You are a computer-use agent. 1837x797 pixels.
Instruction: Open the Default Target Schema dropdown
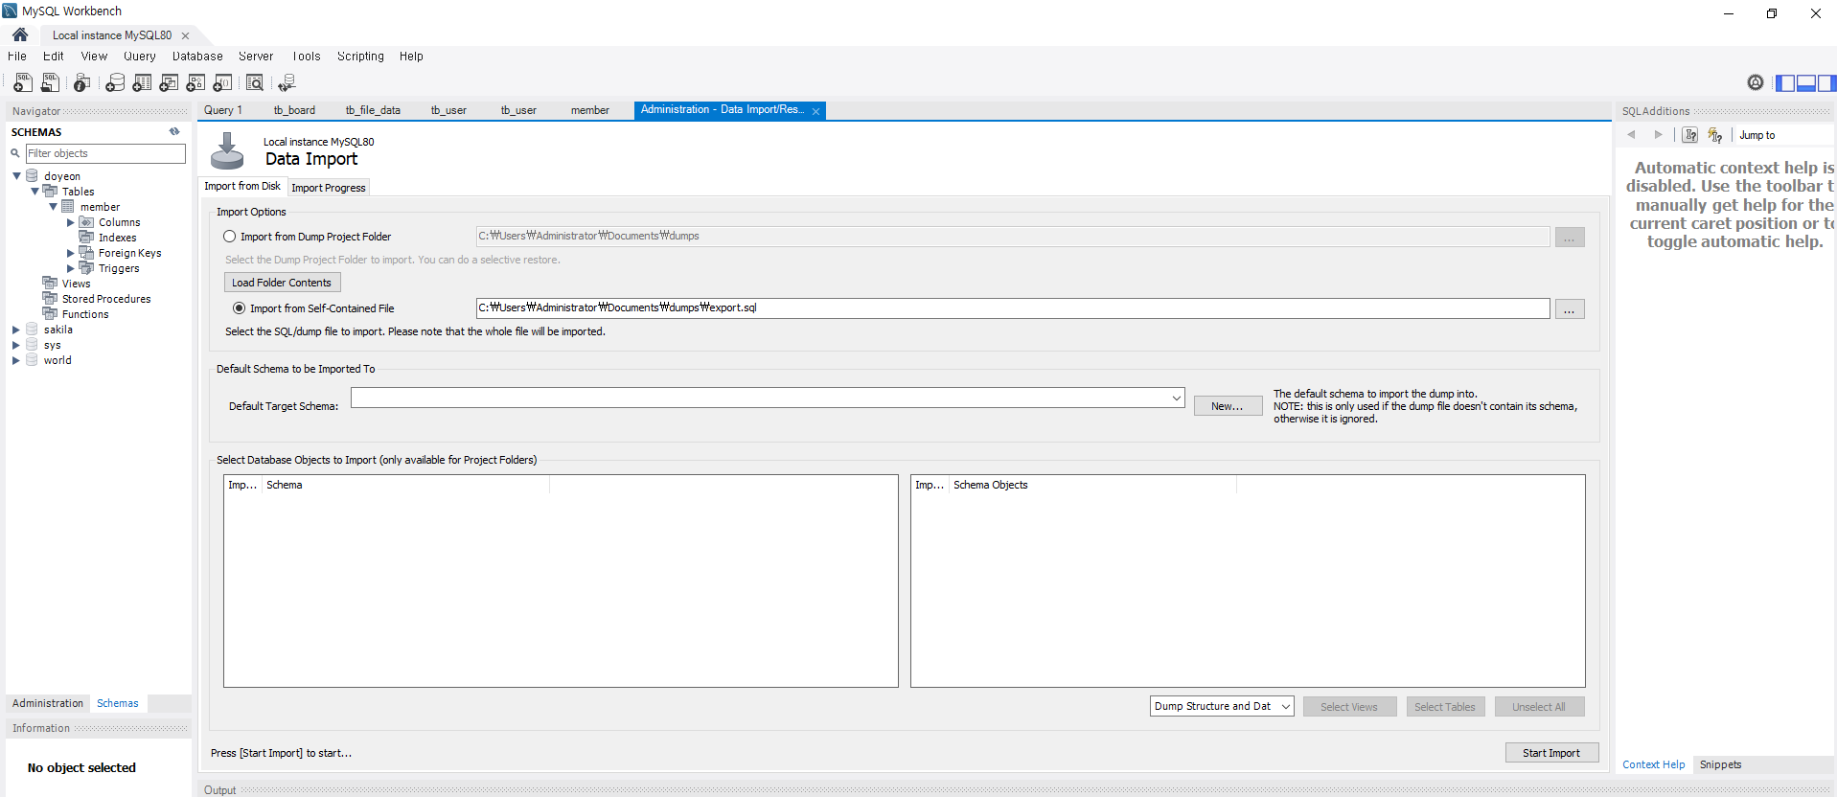pos(1176,398)
